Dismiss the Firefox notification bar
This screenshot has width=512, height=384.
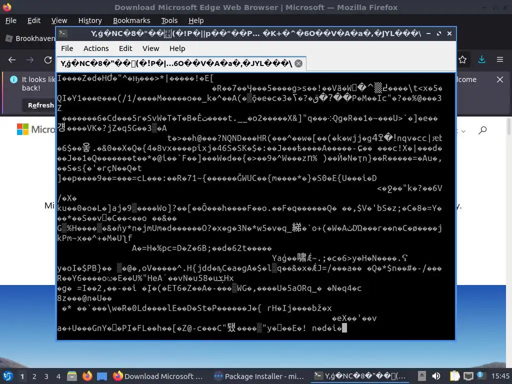point(499,79)
